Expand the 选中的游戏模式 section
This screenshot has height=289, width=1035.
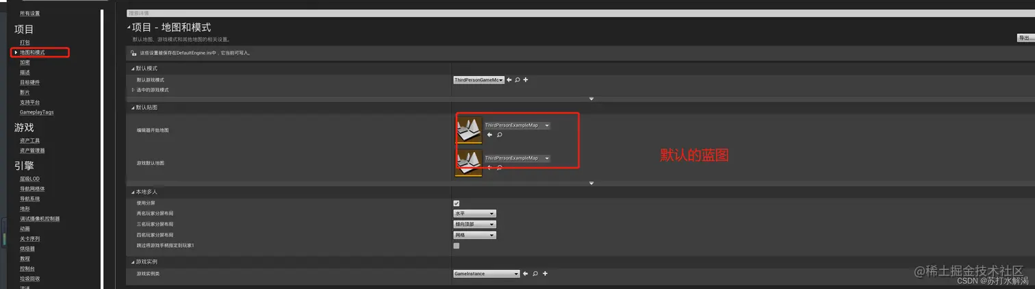coord(133,90)
